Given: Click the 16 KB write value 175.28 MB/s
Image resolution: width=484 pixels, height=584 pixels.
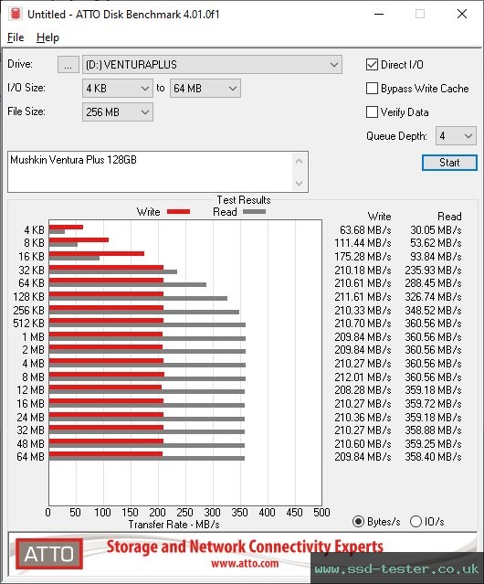Looking at the screenshot, I should 363,257.
